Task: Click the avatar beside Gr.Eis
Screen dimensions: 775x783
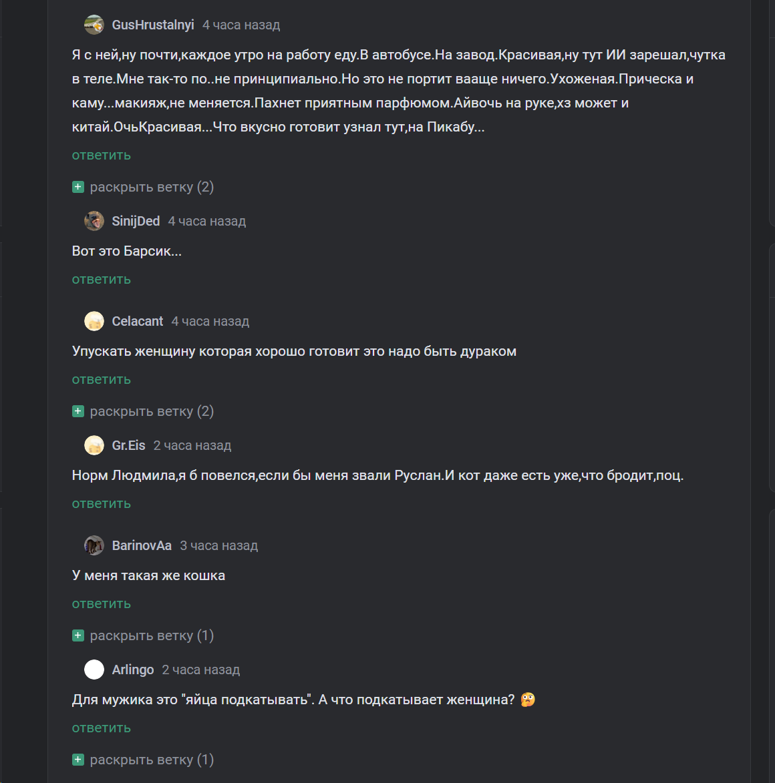Action: pyautogui.click(x=94, y=445)
